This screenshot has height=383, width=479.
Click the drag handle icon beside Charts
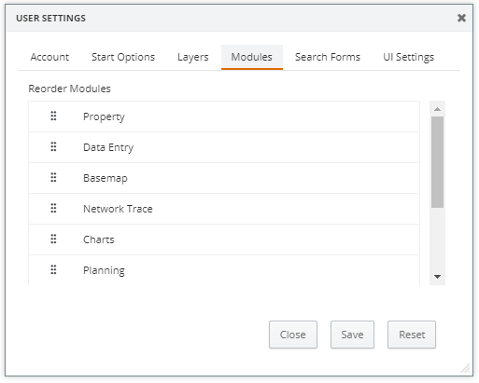pyautogui.click(x=53, y=239)
